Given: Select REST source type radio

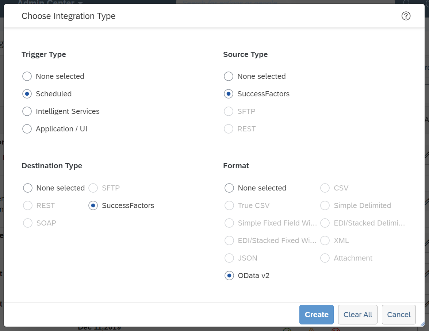Looking at the screenshot, I should click(x=229, y=129).
